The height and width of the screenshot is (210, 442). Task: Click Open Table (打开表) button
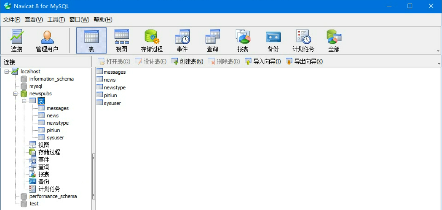click(114, 62)
